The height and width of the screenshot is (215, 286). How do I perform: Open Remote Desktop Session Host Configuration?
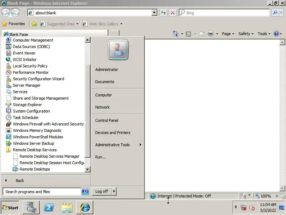tap(49, 163)
